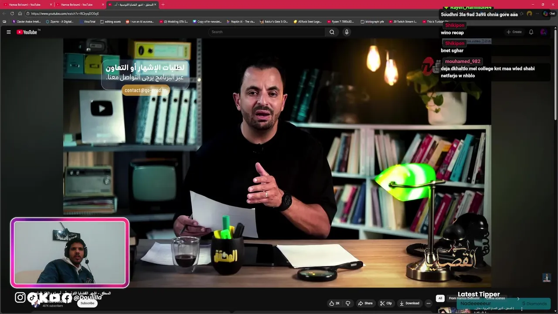Screen dimensions: 558x314
Task: Open editing assets bookmark folder
Action: [111, 21]
